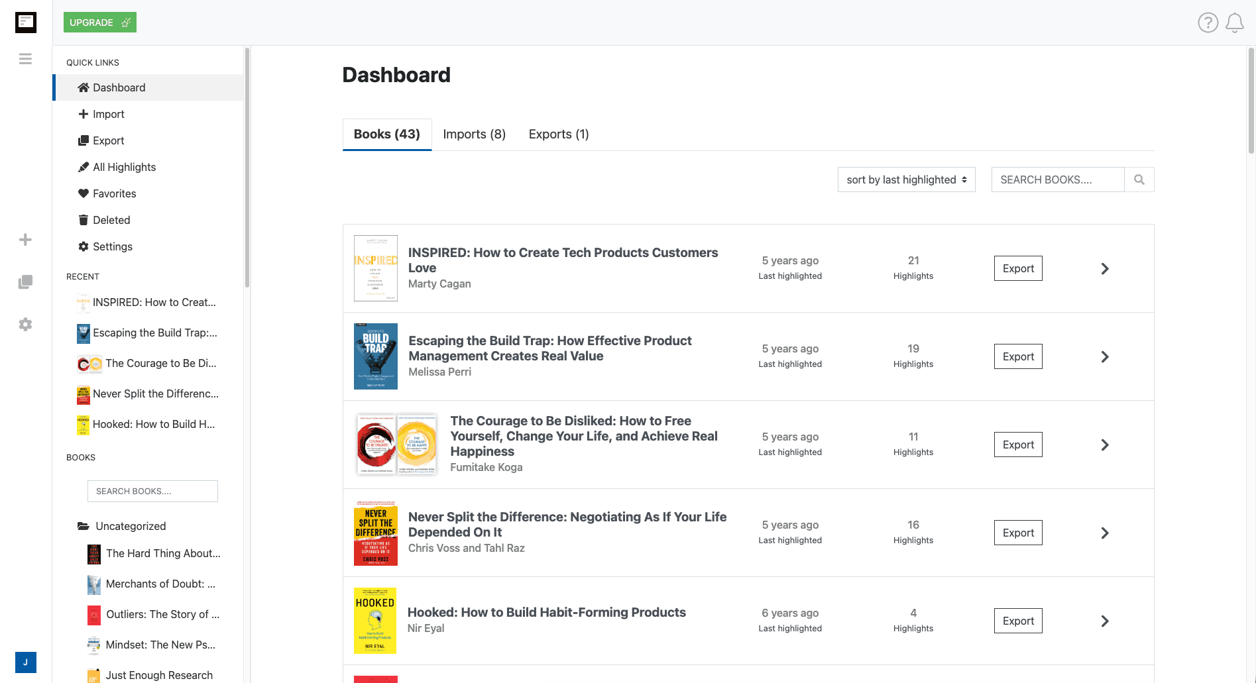This screenshot has width=1256, height=683.
Task: Export the INSPIRED book
Action: (x=1018, y=268)
